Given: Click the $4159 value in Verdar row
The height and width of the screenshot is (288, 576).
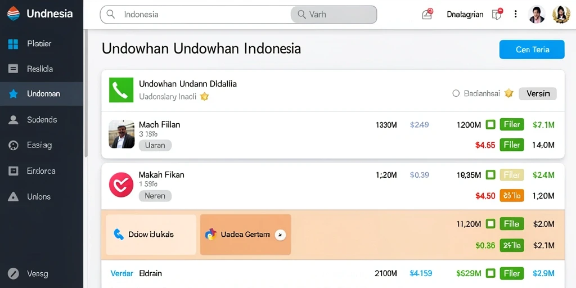Looking at the screenshot, I should [x=421, y=273].
